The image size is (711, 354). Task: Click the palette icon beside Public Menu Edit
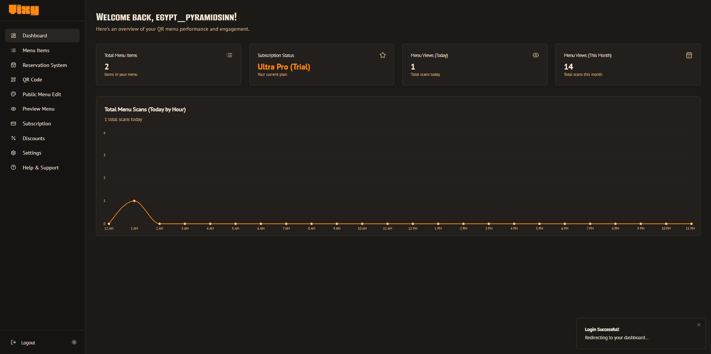(13, 94)
